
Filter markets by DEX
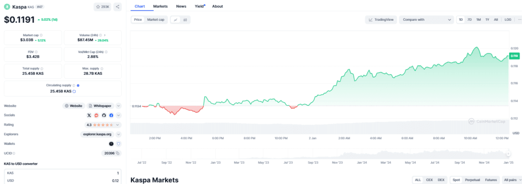pos(441,180)
